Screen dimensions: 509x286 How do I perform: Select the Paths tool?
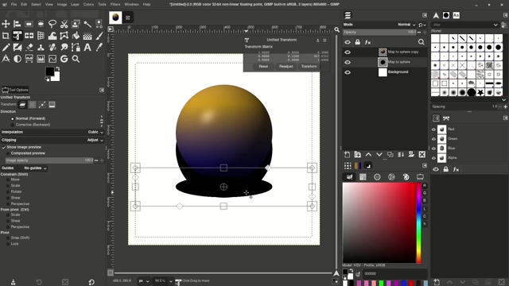click(76, 48)
